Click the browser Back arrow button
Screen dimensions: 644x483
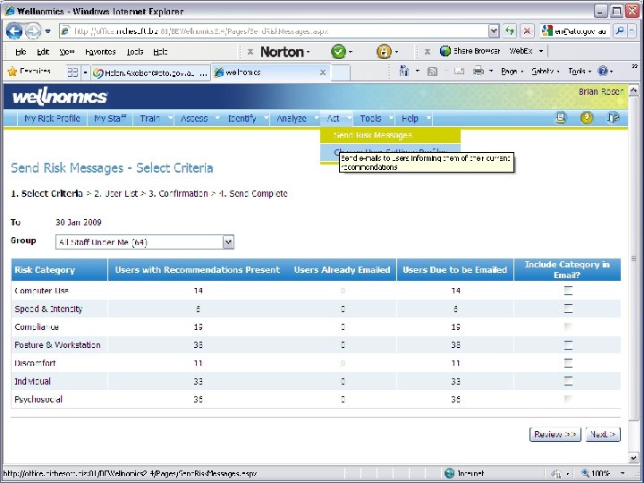click(x=14, y=30)
